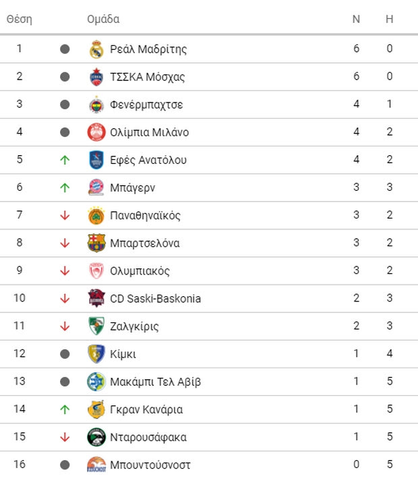Viewport: 418px width, 487px height.
Task: Click the CSKA Moscow team logo
Action: click(96, 77)
